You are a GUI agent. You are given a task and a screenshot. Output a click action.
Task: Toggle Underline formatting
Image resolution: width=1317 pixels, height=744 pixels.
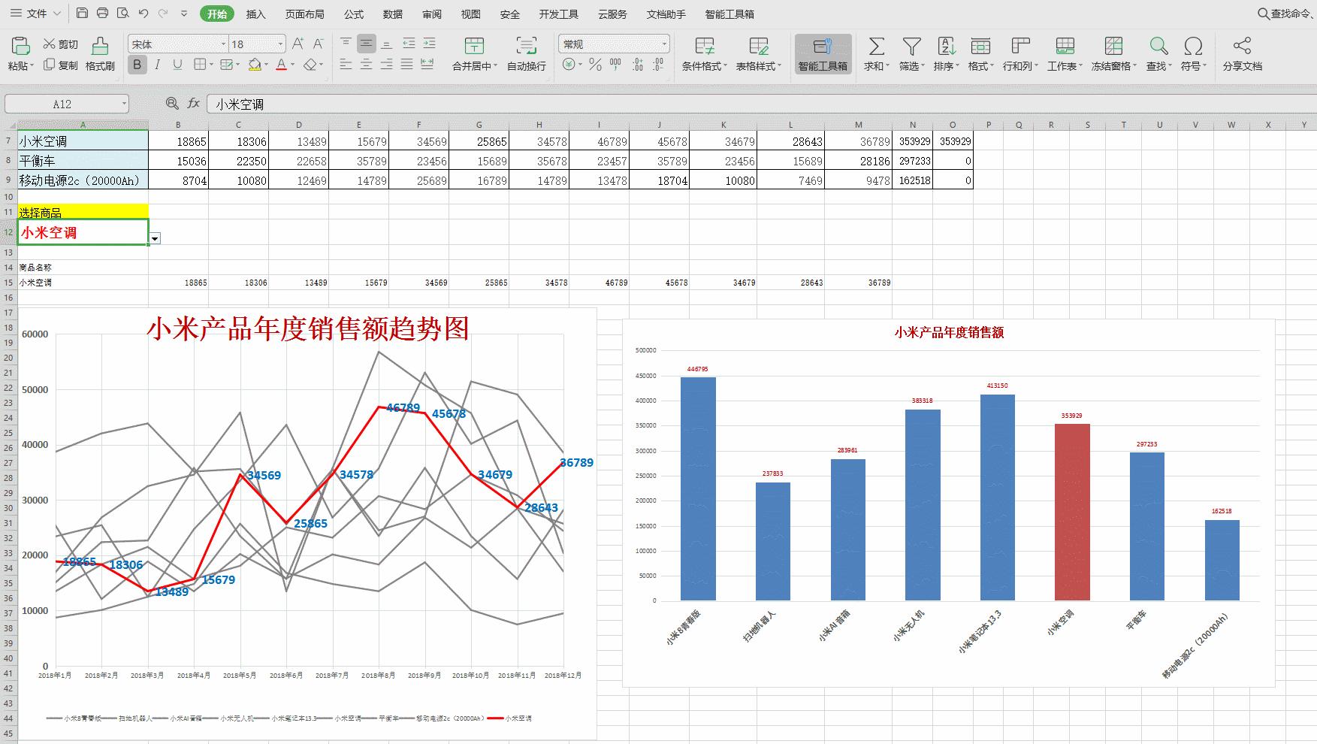177,65
